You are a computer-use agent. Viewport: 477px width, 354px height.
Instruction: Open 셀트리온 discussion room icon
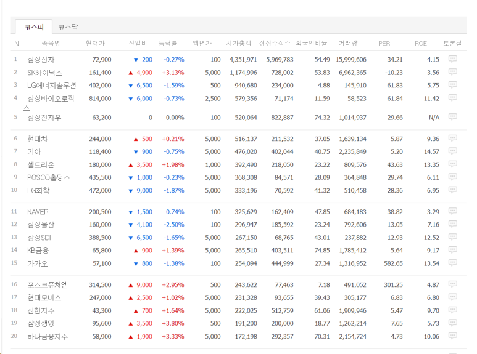pos(453,164)
